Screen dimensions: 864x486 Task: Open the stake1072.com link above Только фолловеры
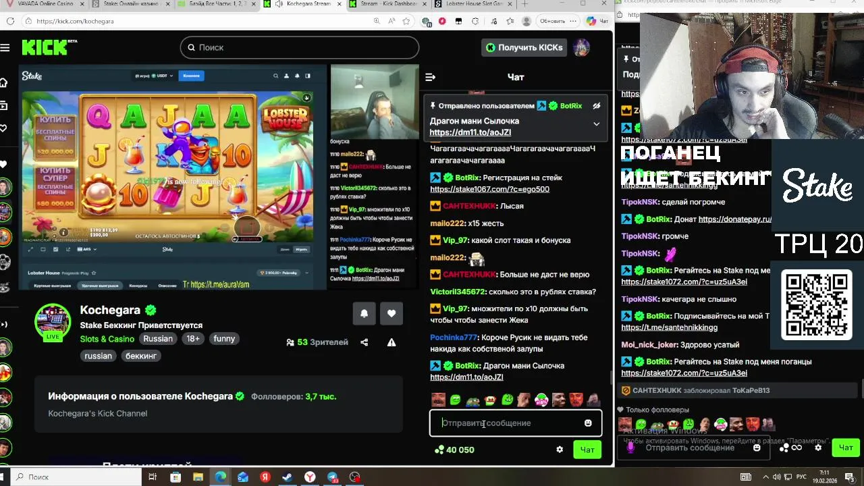tap(684, 373)
